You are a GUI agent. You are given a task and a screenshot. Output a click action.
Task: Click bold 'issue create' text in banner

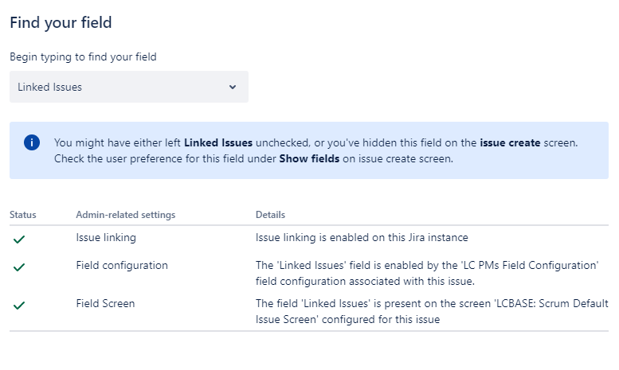pos(509,143)
